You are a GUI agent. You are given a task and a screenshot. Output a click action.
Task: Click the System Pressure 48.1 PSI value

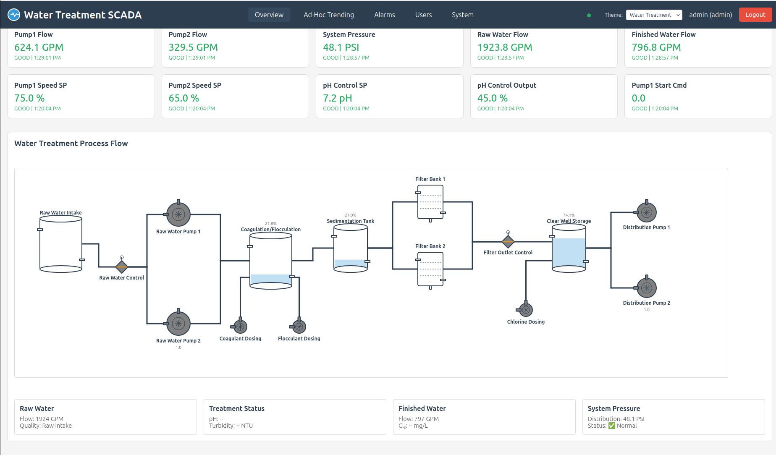click(x=341, y=47)
